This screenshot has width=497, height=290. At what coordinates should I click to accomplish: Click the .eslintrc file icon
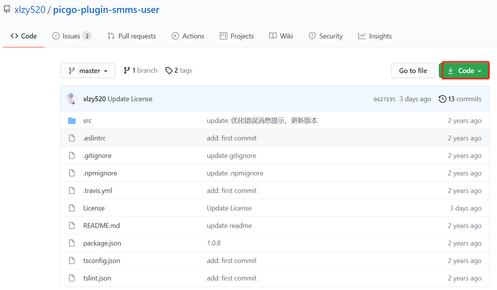(72, 138)
